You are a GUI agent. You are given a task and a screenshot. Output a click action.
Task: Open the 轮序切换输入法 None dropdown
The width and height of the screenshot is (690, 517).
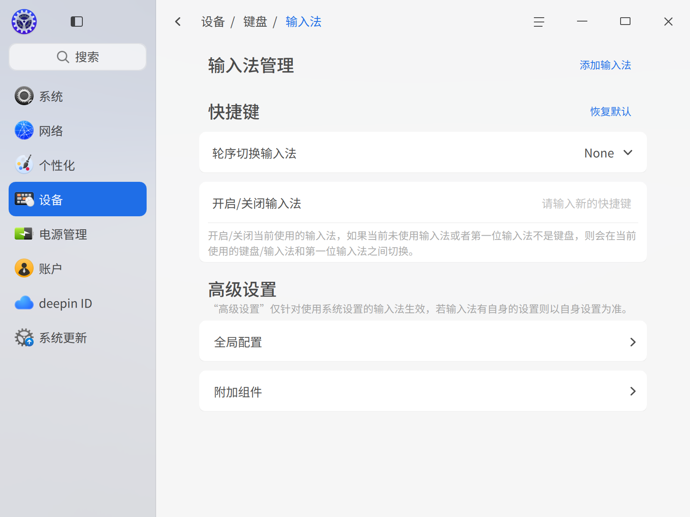(608, 153)
